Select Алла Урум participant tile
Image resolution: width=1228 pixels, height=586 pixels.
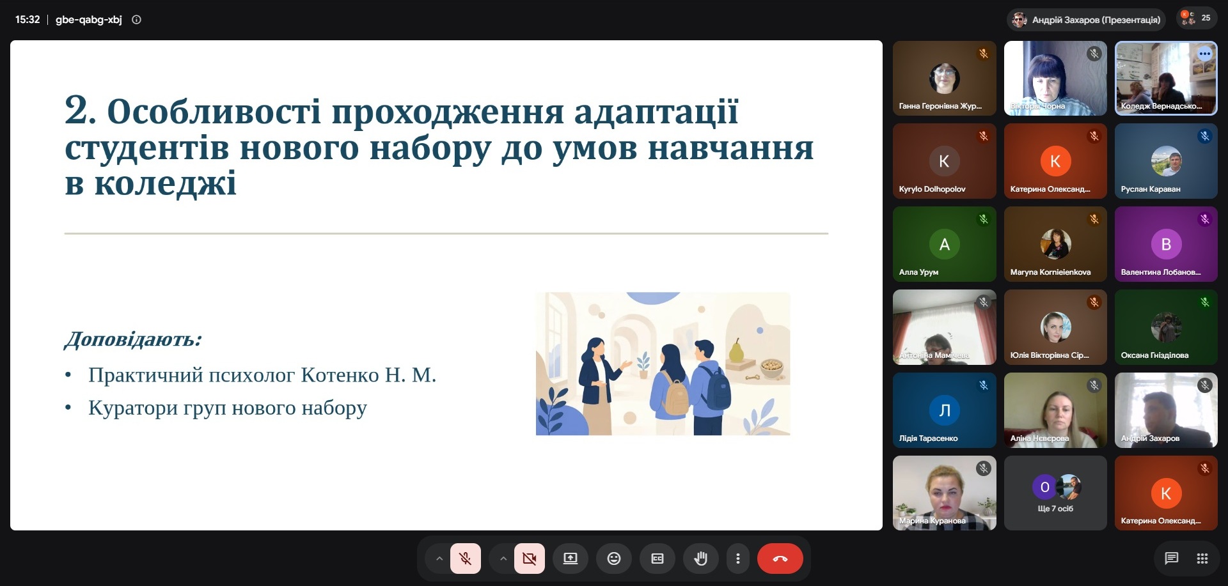[x=945, y=244]
